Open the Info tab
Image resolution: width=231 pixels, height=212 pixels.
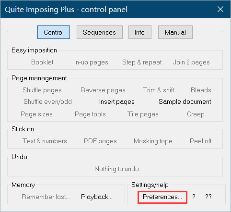(140, 32)
